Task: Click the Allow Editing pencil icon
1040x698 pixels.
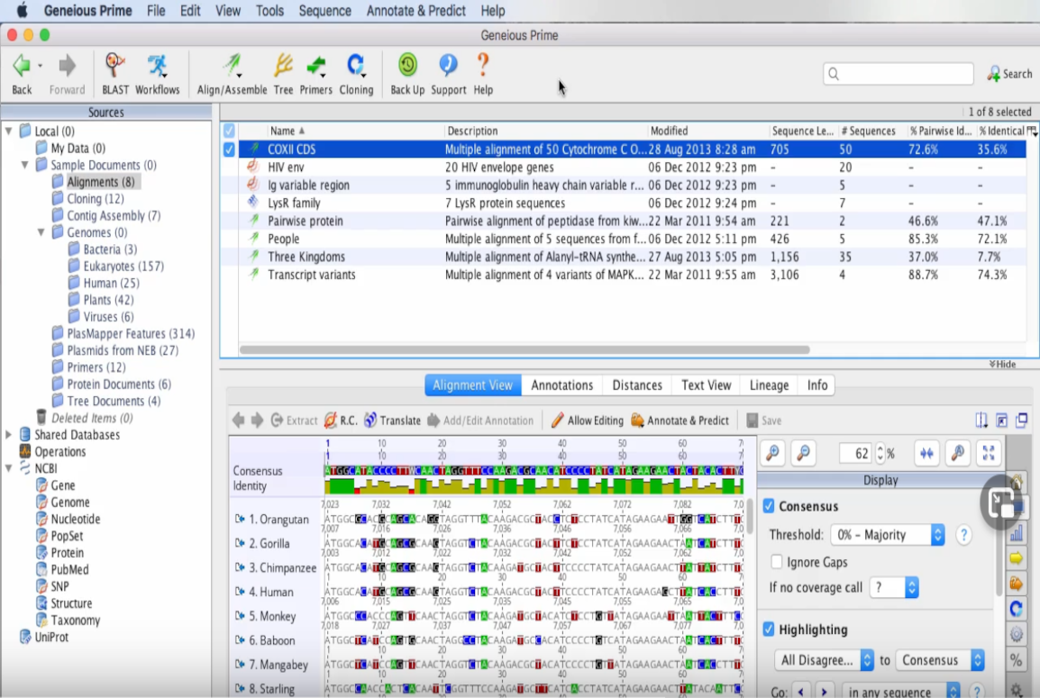Action: click(557, 421)
